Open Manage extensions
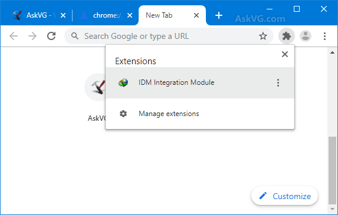Screen dimensions: 338x215 point(200,114)
